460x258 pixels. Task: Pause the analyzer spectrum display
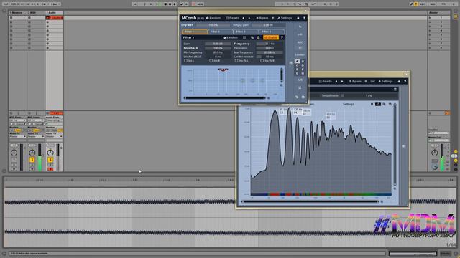tap(372, 104)
